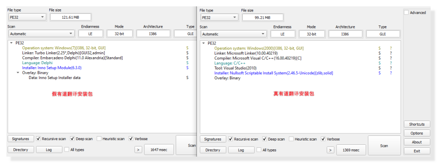Select Data: Inno Setup Installer data row

tap(55, 78)
